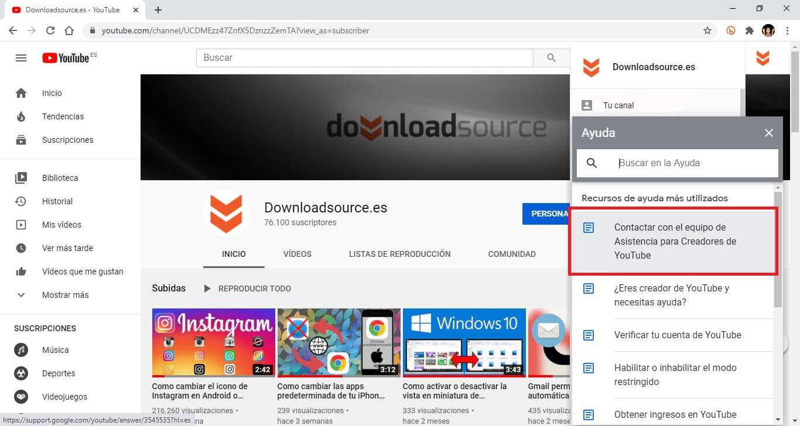Click document icon beside Verificar tu cuenta
Screen dimensions: 800x426
click(589, 335)
